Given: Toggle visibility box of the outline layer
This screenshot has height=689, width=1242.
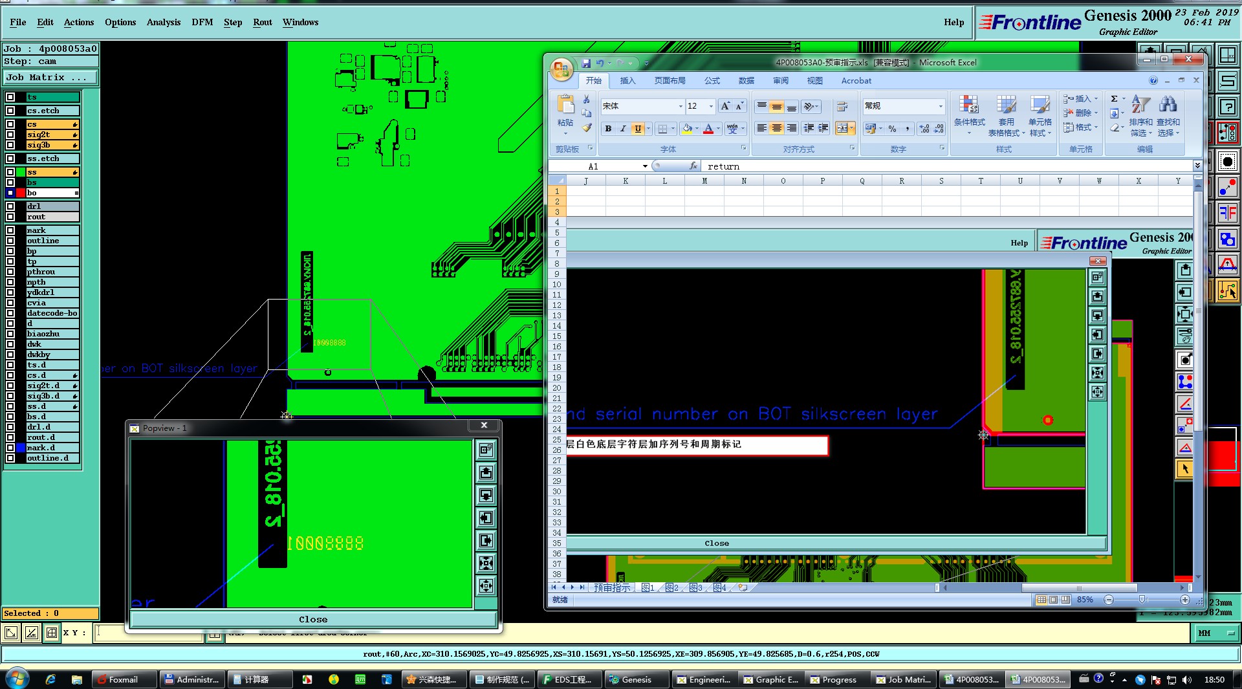Looking at the screenshot, I should (10, 241).
